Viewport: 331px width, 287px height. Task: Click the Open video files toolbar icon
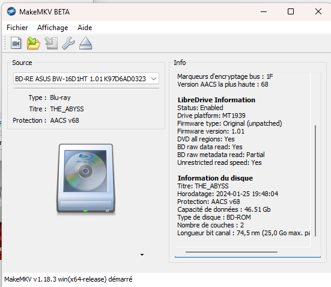[x=16, y=43]
